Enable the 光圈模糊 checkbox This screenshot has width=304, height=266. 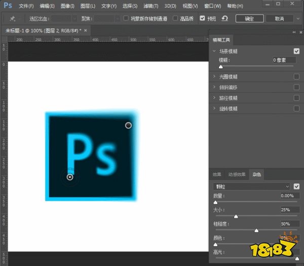[x=296, y=77]
